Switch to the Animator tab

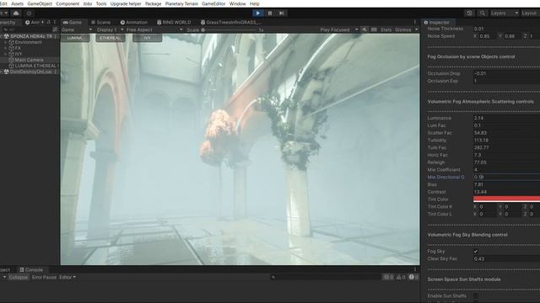click(32, 23)
